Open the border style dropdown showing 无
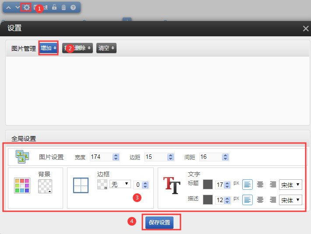This screenshot has width=311, height=234. point(120,185)
